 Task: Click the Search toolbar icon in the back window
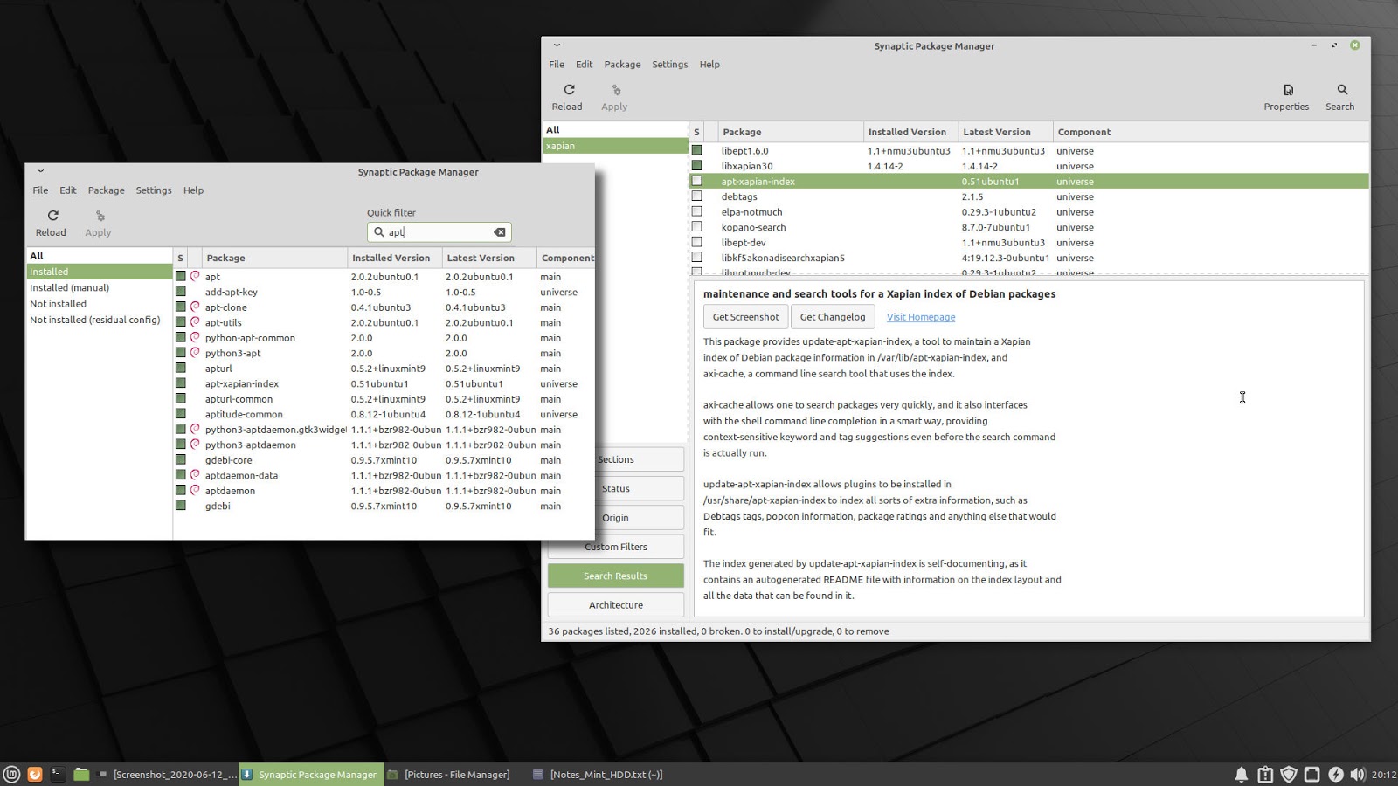click(1340, 94)
